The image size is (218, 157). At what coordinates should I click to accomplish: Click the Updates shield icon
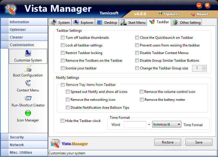160,14
